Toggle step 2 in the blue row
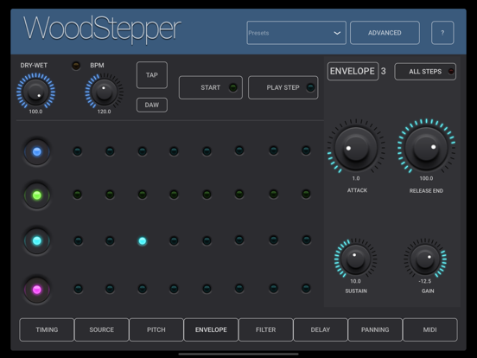Image resolution: width=477 pixels, height=358 pixels. pyautogui.click(x=110, y=151)
